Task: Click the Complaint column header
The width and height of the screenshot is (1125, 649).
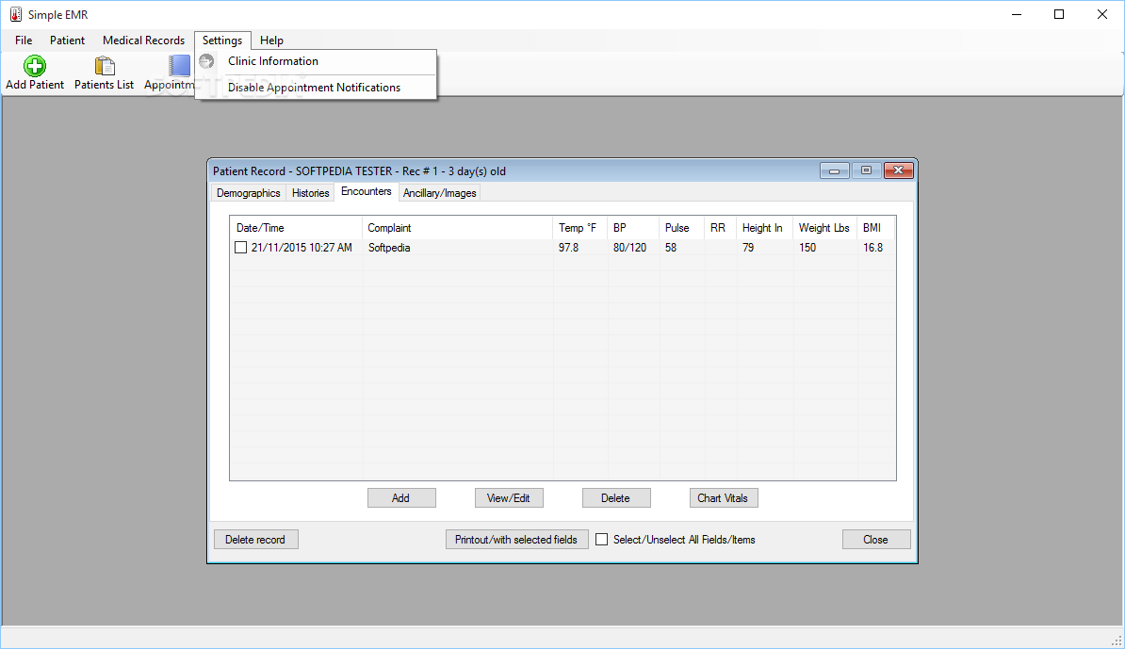Action: click(458, 228)
